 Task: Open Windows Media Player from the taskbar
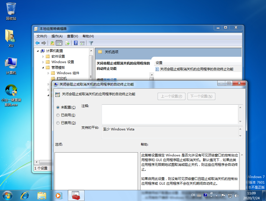(58, 195)
